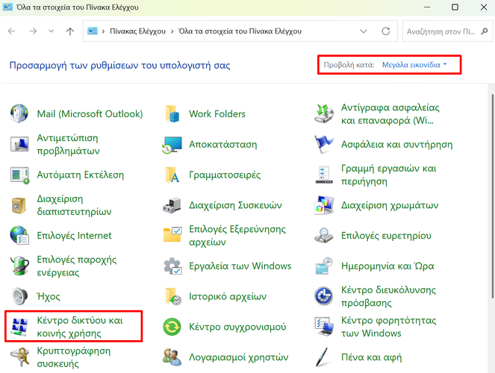Open the Πένα και αφή link
495x373 pixels.
click(x=372, y=357)
